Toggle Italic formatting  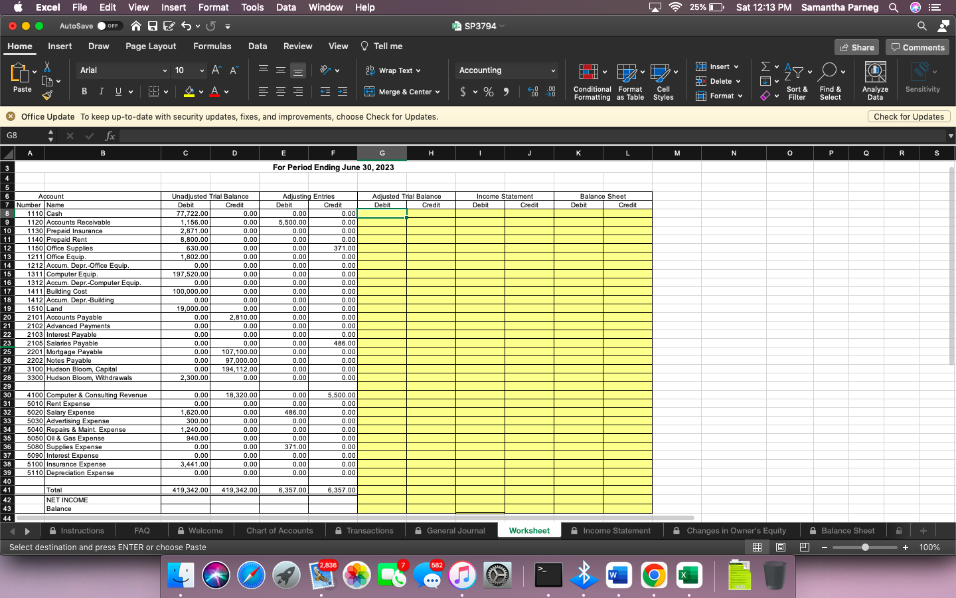pos(101,92)
